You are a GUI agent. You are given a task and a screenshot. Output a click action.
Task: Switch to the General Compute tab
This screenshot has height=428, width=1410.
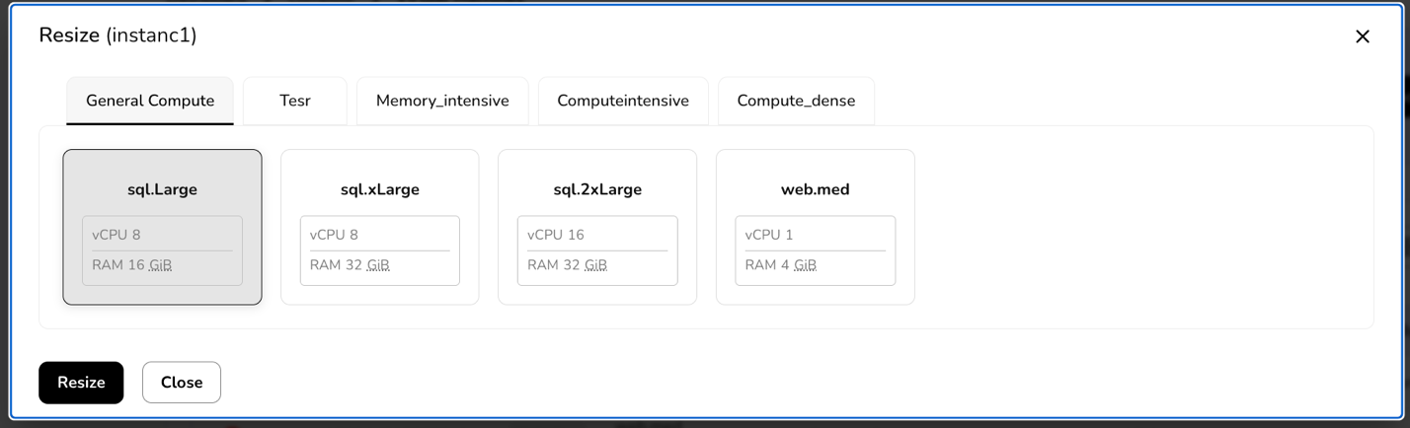150,101
